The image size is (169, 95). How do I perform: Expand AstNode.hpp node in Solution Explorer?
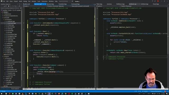[5, 21]
